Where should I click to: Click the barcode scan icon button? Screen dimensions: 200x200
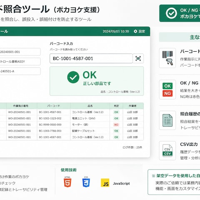click(138, 58)
